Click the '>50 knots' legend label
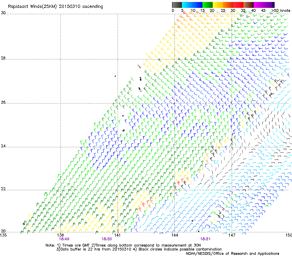Viewport: 292px width, 256px height. click(x=281, y=11)
